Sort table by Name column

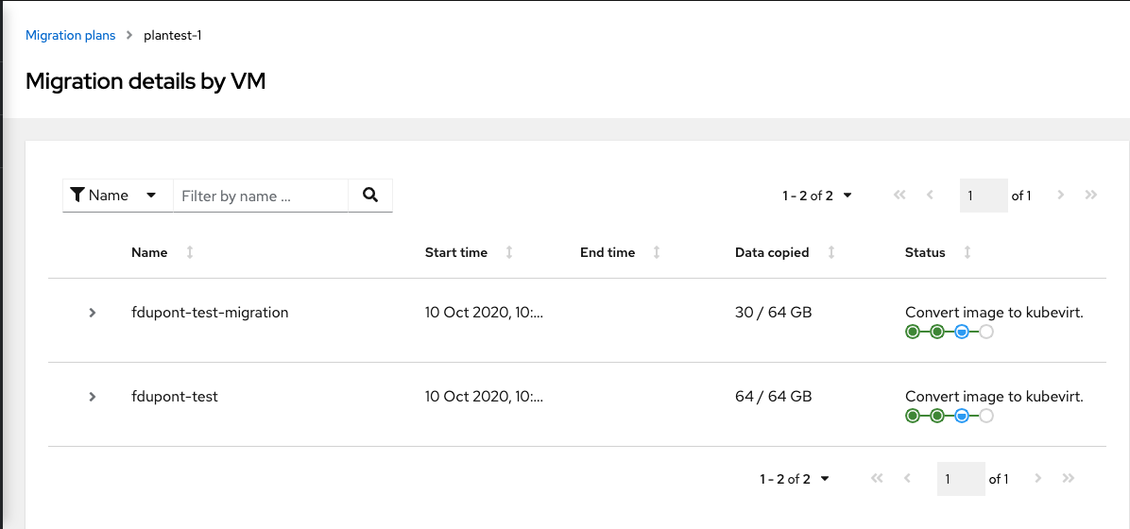tap(190, 252)
